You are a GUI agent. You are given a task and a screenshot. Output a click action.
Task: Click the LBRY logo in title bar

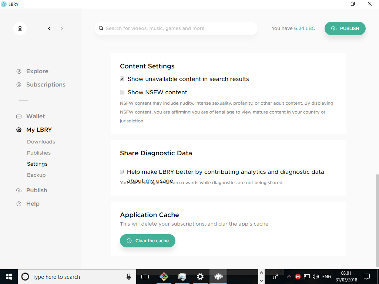pyautogui.click(x=4, y=4)
